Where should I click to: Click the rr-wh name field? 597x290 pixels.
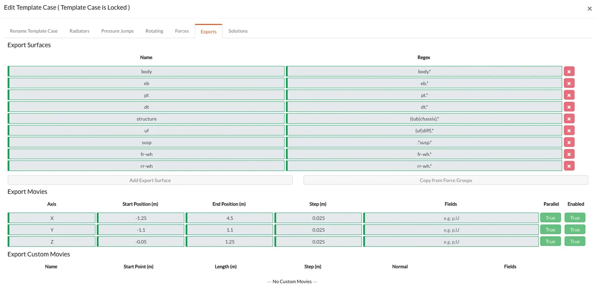(146, 166)
